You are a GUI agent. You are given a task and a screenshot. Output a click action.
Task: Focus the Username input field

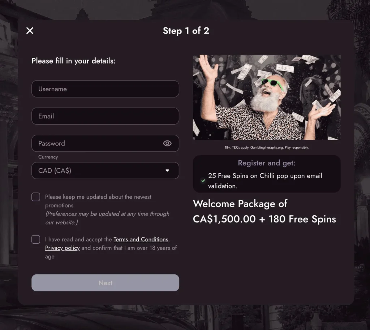click(x=105, y=89)
